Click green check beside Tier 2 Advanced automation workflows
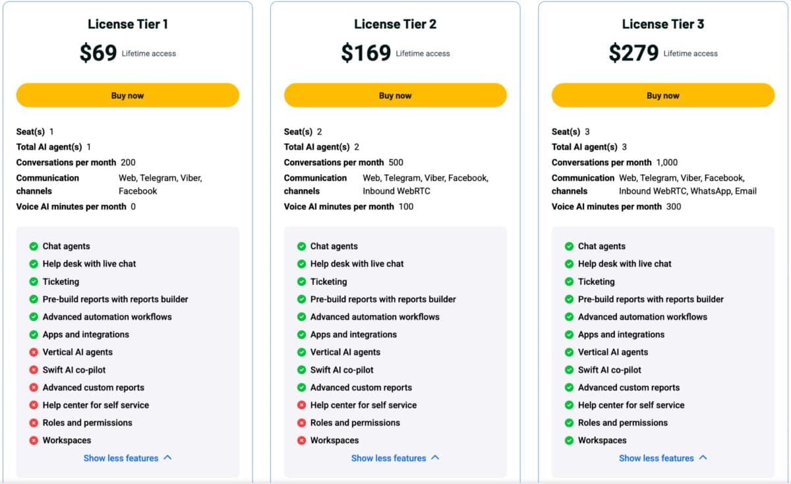 (301, 317)
